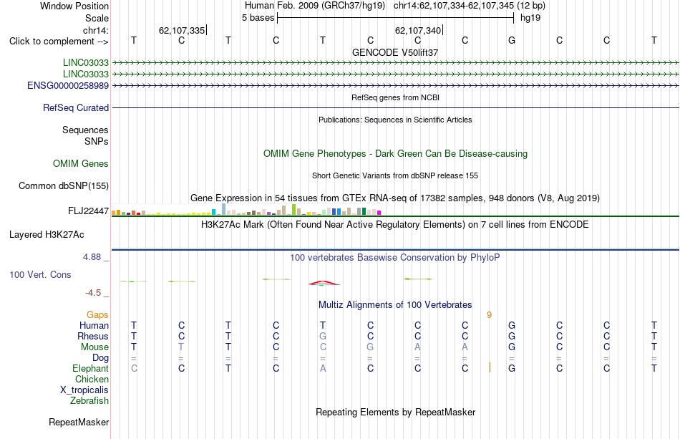Click the orange gap count 9
The width and height of the screenshot is (680, 439).
point(489,315)
